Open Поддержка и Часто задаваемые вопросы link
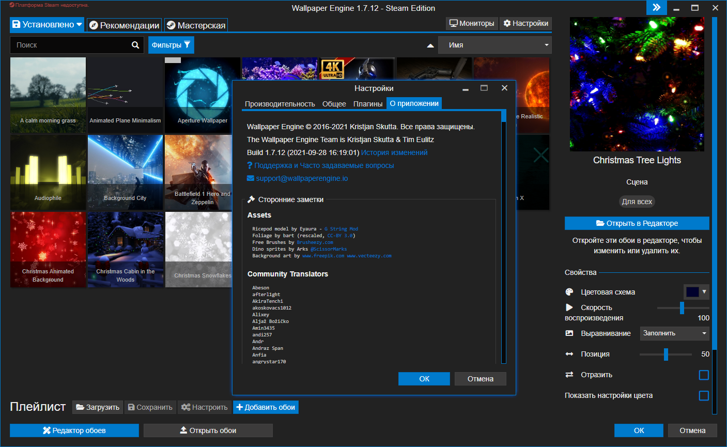This screenshot has width=727, height=447. tap(324, 165)
